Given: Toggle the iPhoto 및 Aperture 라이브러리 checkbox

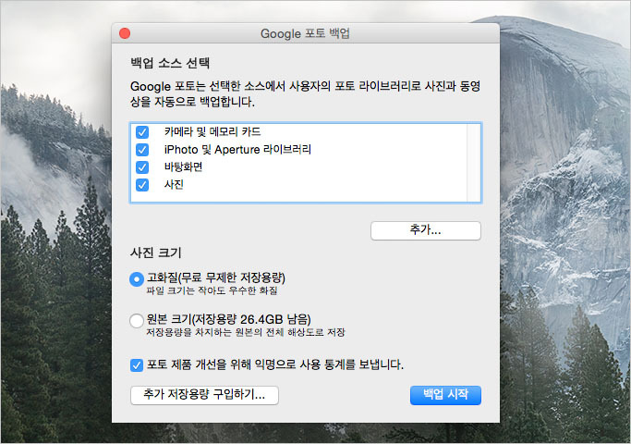Looking at the screenshot, I should coord(142,150).
